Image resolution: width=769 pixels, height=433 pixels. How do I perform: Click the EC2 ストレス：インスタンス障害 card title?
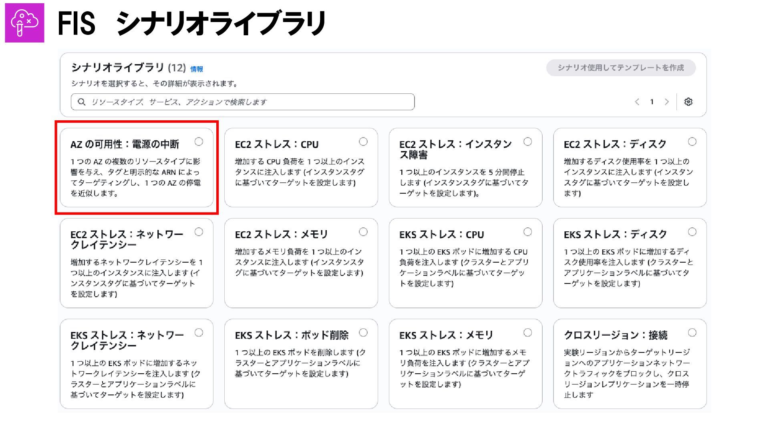[x=455, y=150]
